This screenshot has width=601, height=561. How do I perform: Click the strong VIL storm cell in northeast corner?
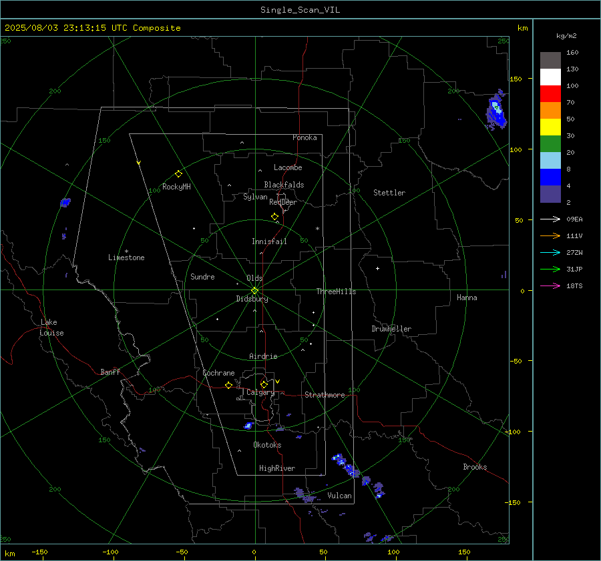tap(496, 110)
